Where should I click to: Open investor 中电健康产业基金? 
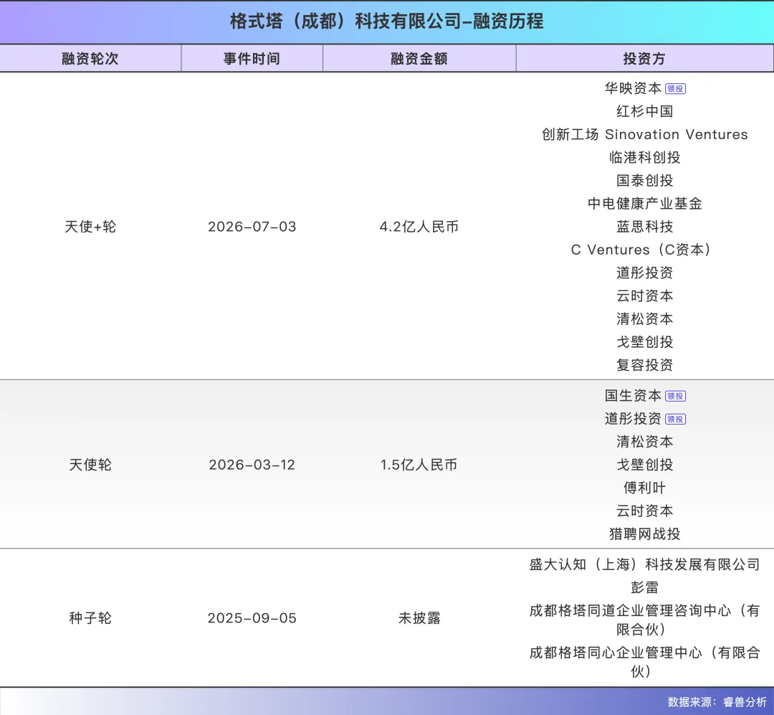(645, 204)
